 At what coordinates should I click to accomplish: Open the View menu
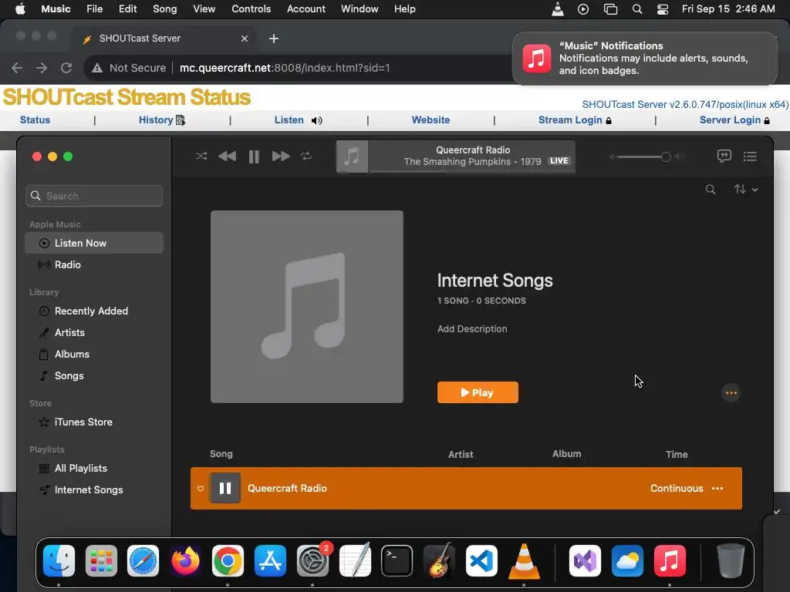click(x=204, y=9)
